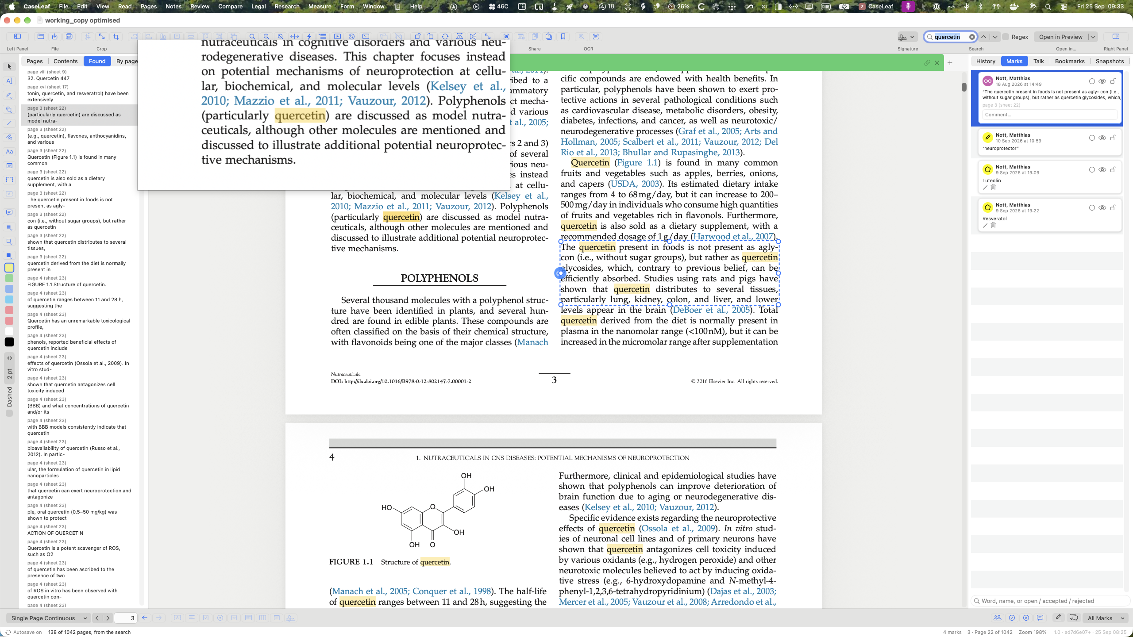Adjust the 2 pt line width stepper
Screen dimensions: 1133x637
pos(9,367)
